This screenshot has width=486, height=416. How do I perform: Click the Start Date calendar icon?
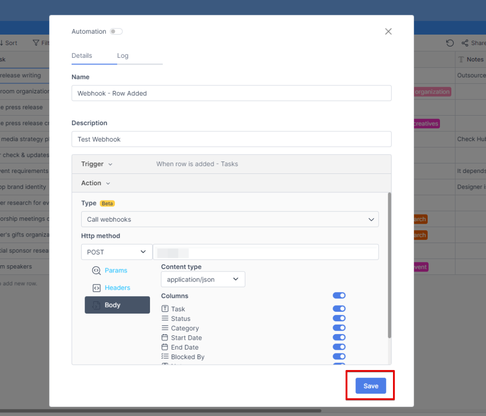pyautogui.click(x=165, y=338)
